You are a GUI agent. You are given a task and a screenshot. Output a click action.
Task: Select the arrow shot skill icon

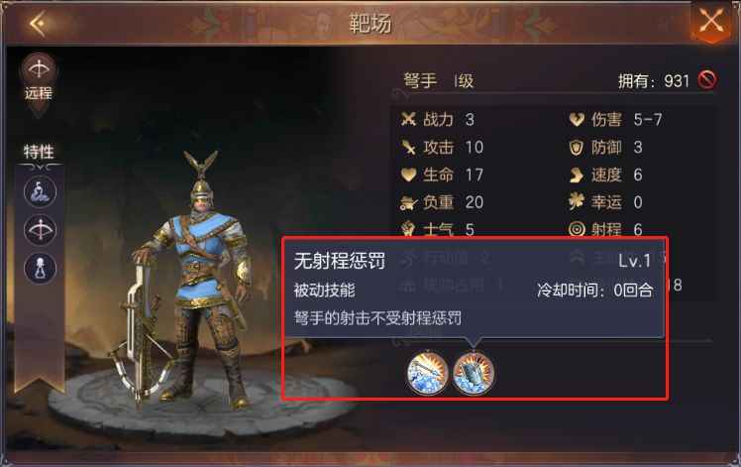point(427,372)
